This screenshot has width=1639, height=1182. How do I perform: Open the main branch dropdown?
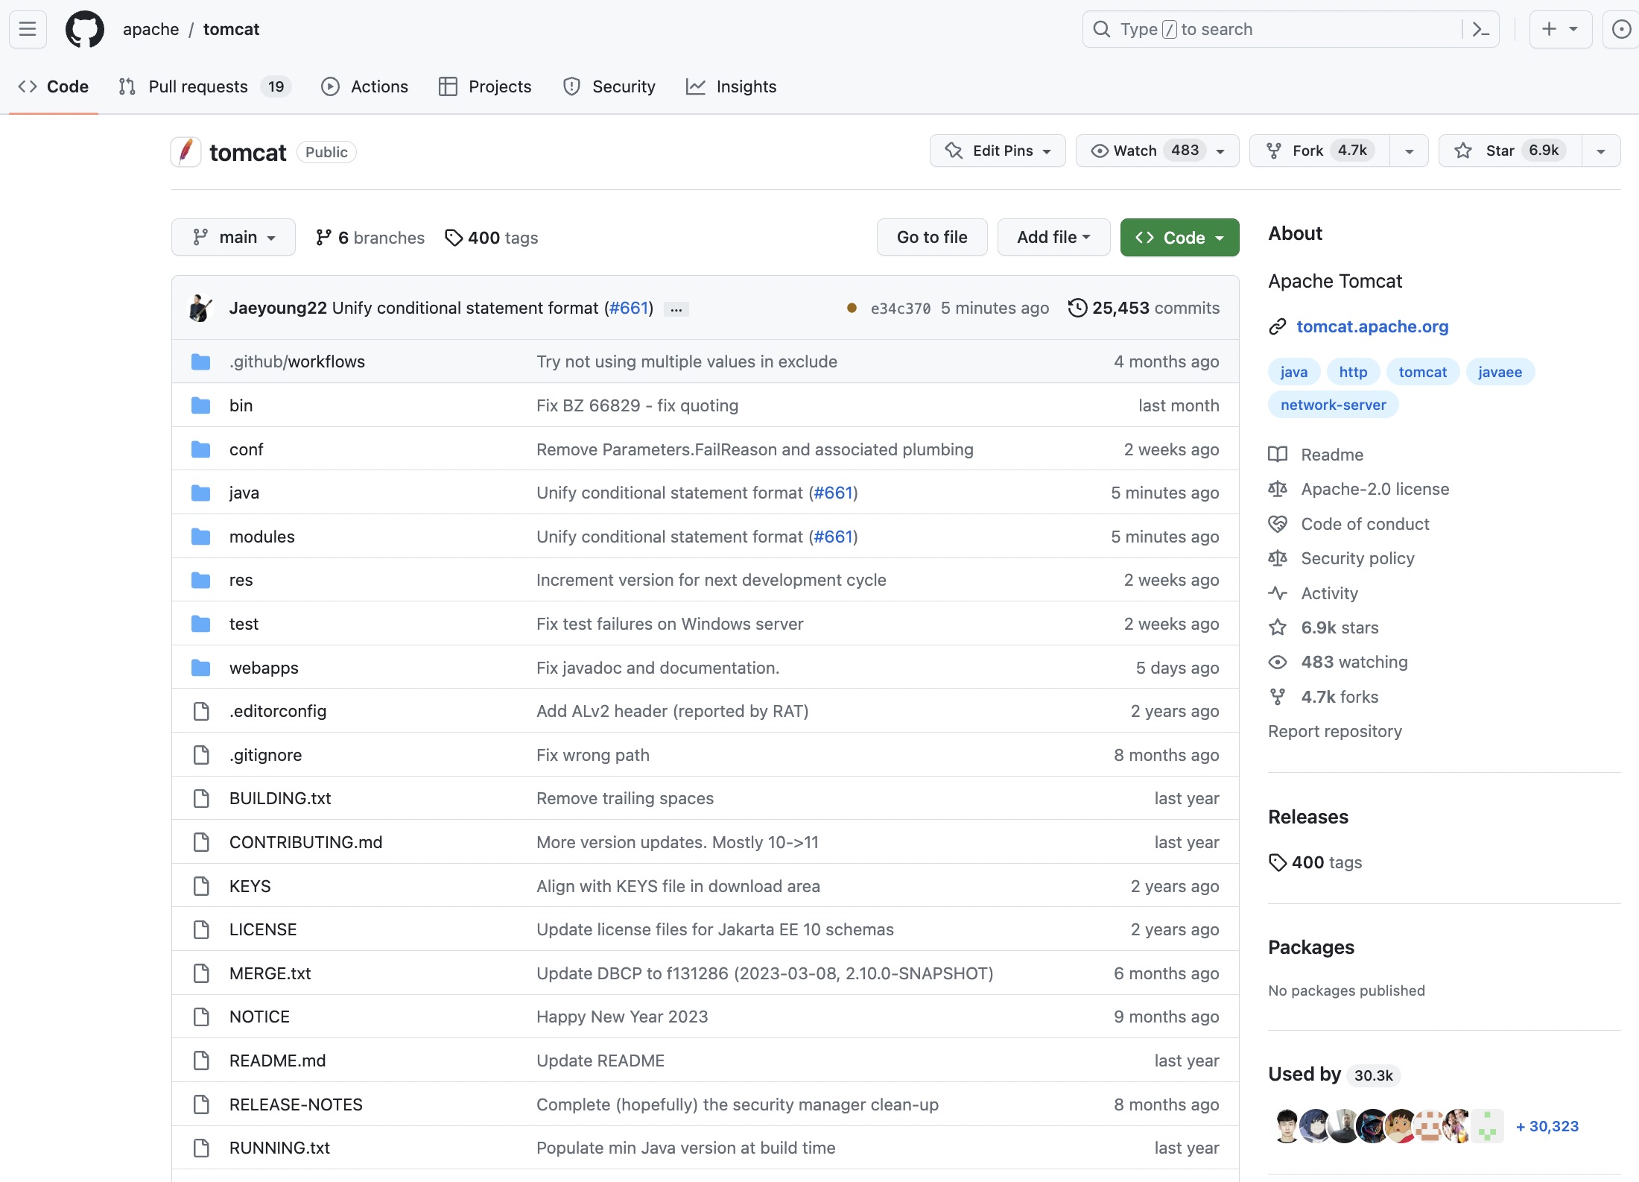coord(233,237)
